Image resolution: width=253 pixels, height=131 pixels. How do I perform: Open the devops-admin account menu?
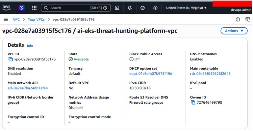[x=241, y=10]
